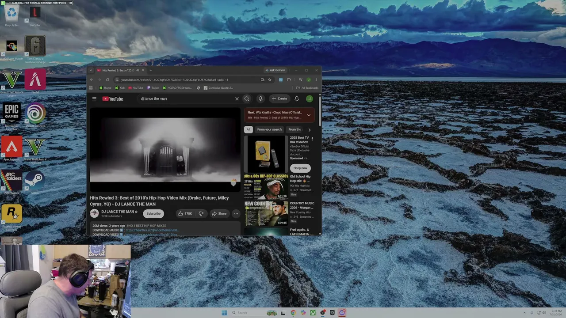Select the ARC Raiders desktop icon
This screenshot has width=566, height=318.
click(12, 182)
